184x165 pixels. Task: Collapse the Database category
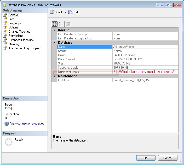(54, 43)
